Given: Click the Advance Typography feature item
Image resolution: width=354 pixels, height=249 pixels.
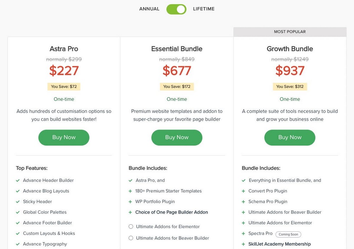Looking at the screenshot, I should click(x=45, y=244).
